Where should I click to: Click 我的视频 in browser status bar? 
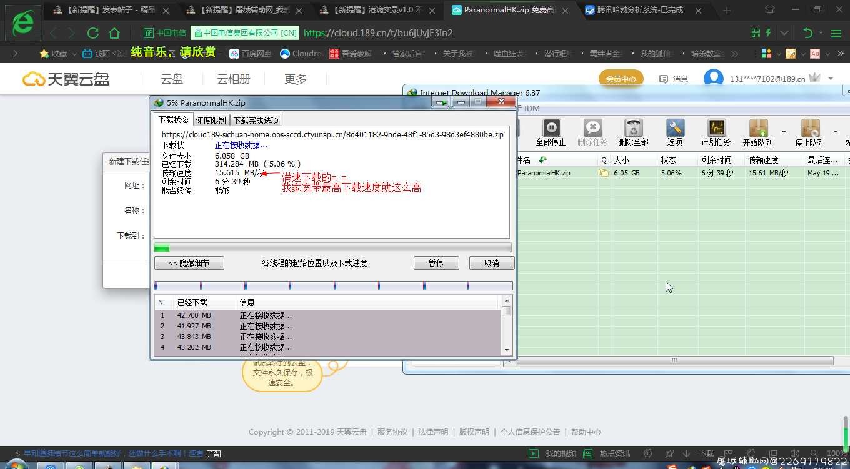(x=554, y=453)
